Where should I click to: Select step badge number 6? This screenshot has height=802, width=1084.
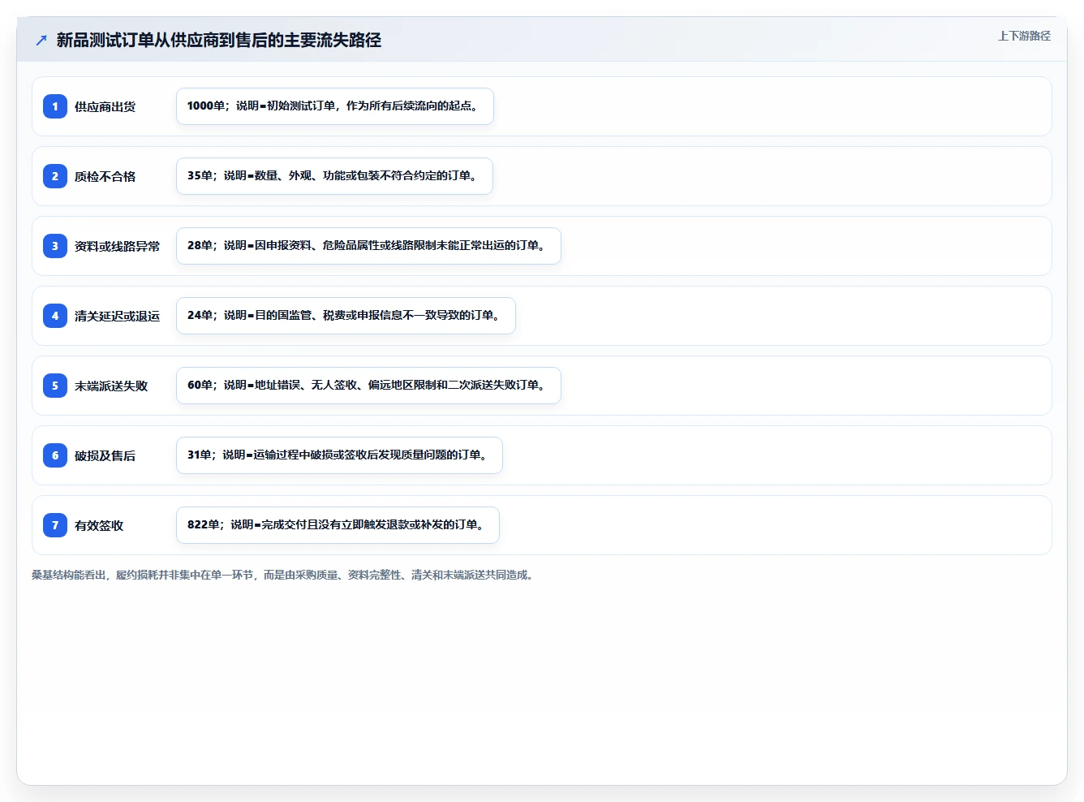tap(55, 455)
